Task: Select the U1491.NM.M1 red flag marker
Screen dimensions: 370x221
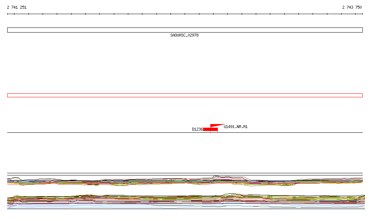Action: click(x=216, y=126)
